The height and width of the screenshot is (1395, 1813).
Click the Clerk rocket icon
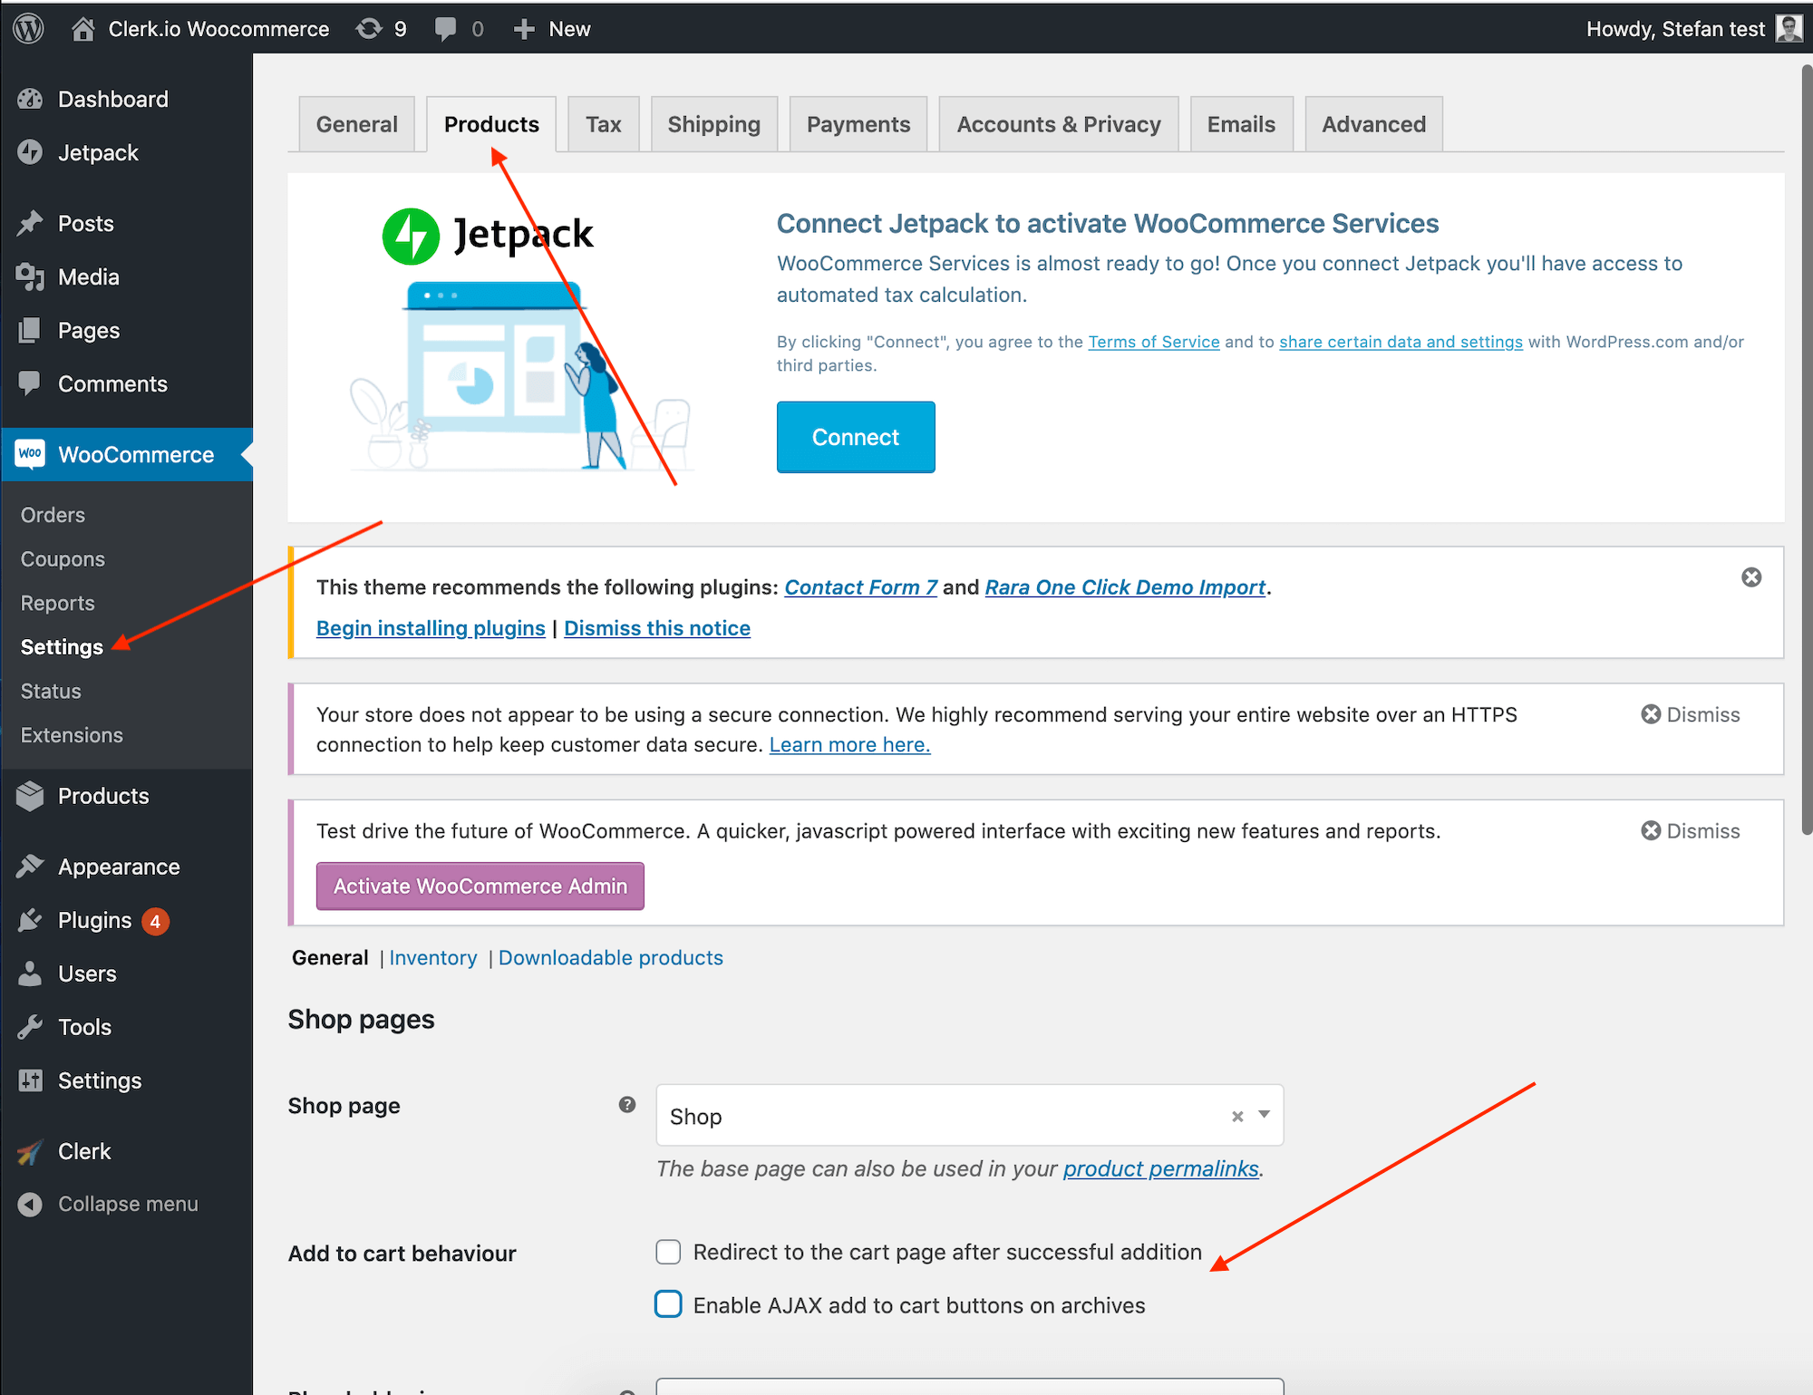30,1151
